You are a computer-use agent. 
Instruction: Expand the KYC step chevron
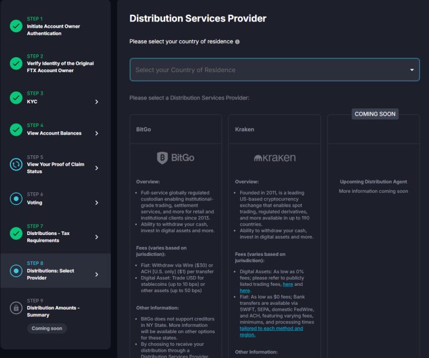[x=96, y=102]
